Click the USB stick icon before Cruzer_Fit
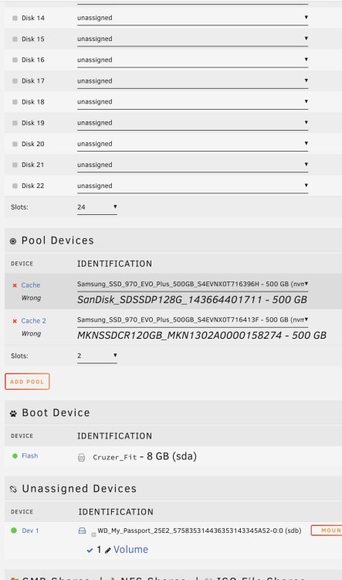 [x=82, y=458]
